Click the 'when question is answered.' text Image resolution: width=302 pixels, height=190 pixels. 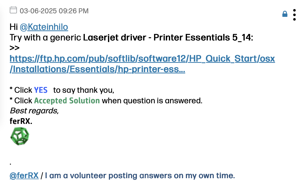point(152,101)
